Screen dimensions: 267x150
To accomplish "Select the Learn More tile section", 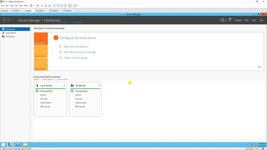I will click(41, 64).
